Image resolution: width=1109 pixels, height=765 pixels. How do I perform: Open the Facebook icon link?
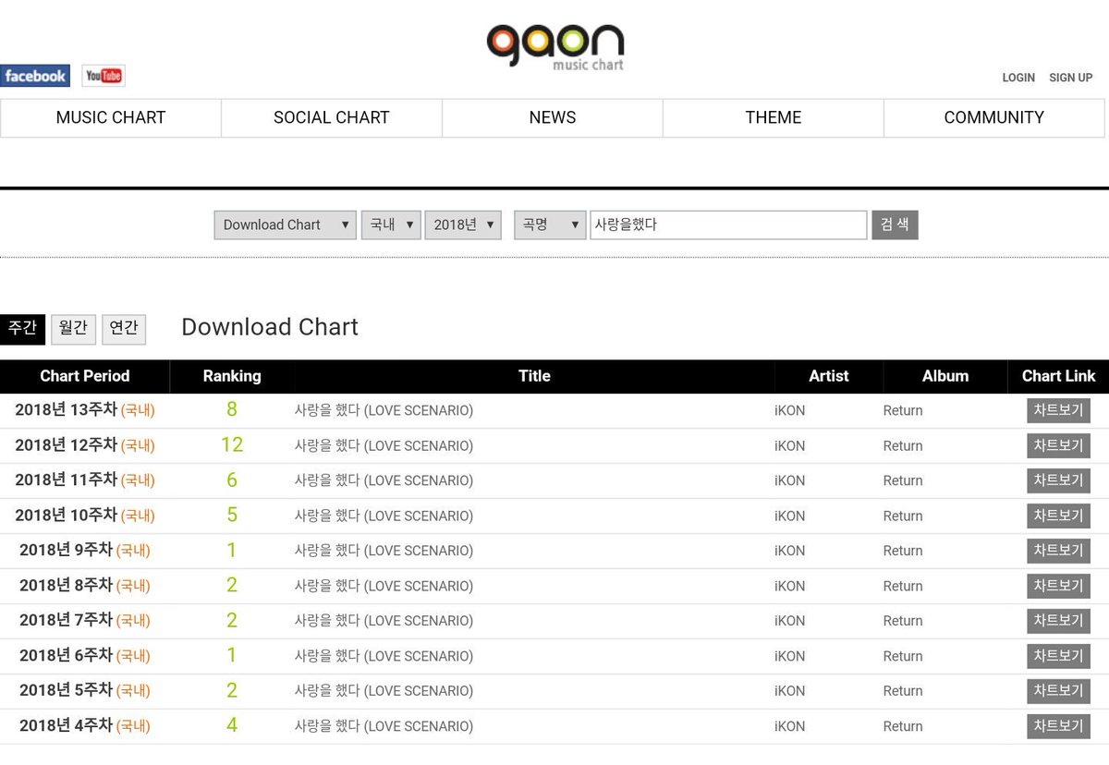click(35, 76)
